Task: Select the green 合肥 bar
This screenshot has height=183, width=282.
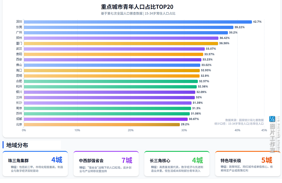Action: [x=111, y=81]
